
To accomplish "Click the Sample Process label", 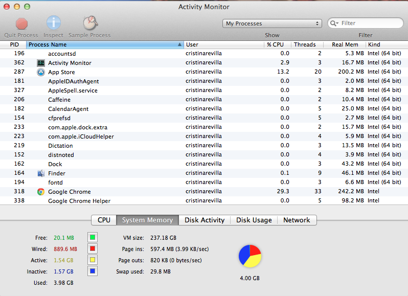I will click(89, 35).
